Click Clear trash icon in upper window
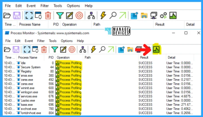The width and height of the screenshot is (203, 117). (48, 15)
